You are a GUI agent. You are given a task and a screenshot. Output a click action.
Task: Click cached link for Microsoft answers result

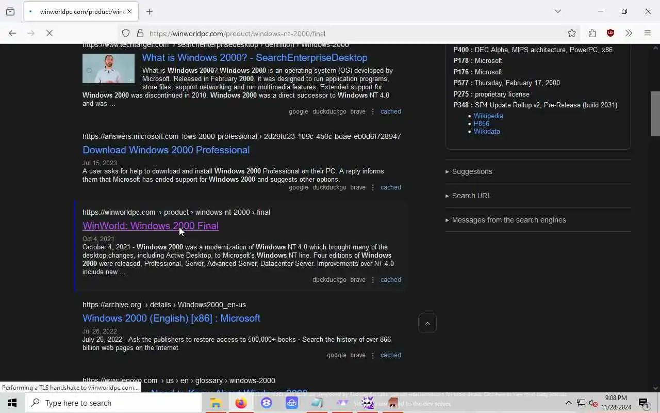pyautogui.click(x=390, y=187)
